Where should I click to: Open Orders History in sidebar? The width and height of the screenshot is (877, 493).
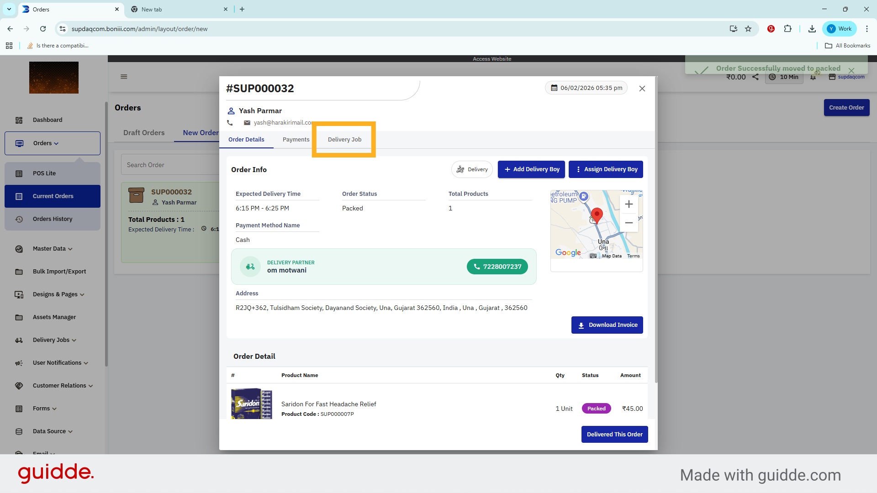click(x=53, y=219)
